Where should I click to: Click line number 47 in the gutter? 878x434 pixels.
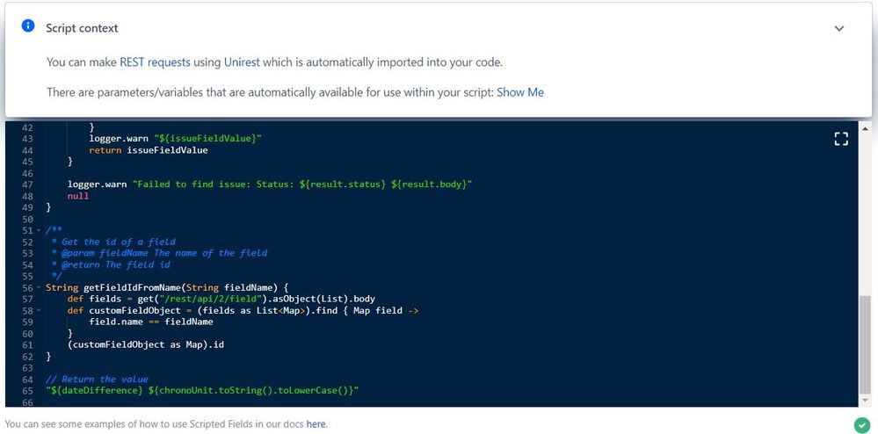(x=27, y=184)
